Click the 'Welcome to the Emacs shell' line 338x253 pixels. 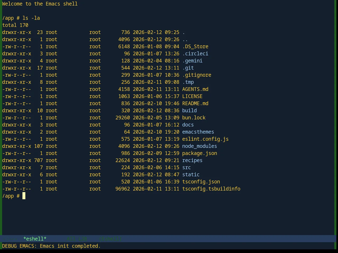pyautogui.click(x=40, y=4)
